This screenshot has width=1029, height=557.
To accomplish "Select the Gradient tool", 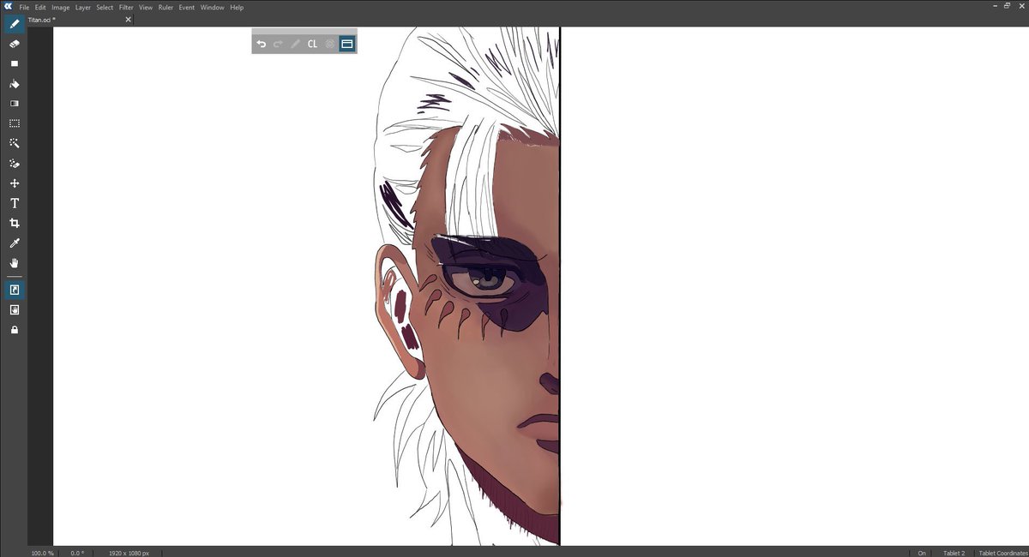I will 15,104.
